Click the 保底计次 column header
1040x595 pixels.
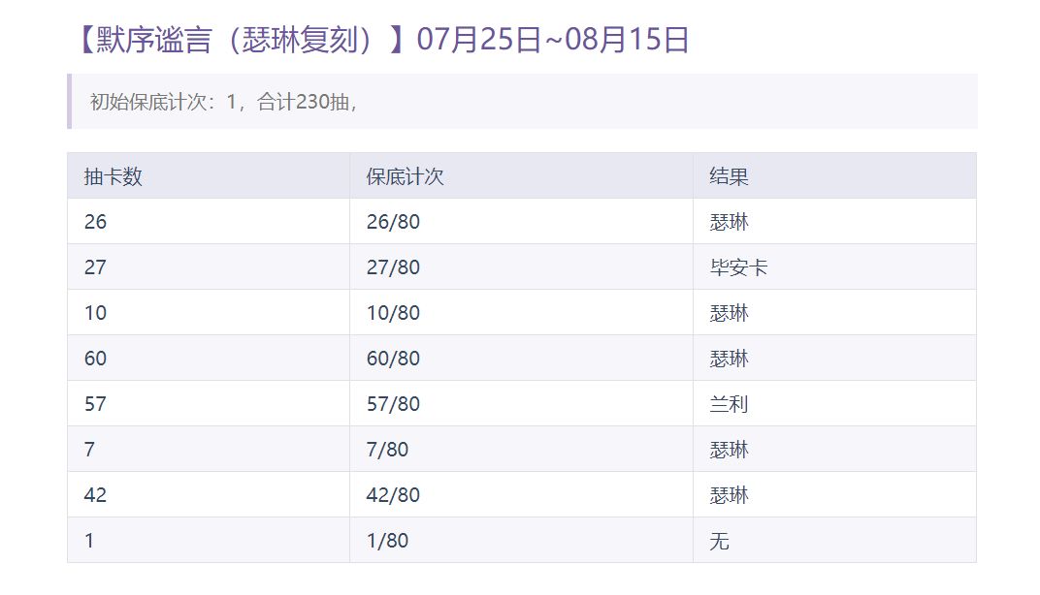pos(521,176)
